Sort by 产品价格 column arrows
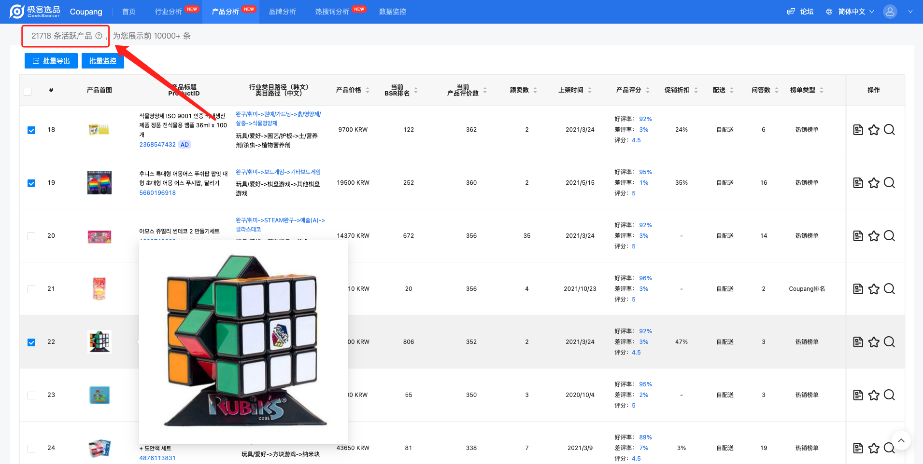This screenshot has width=923, height=464. point(368,90)
